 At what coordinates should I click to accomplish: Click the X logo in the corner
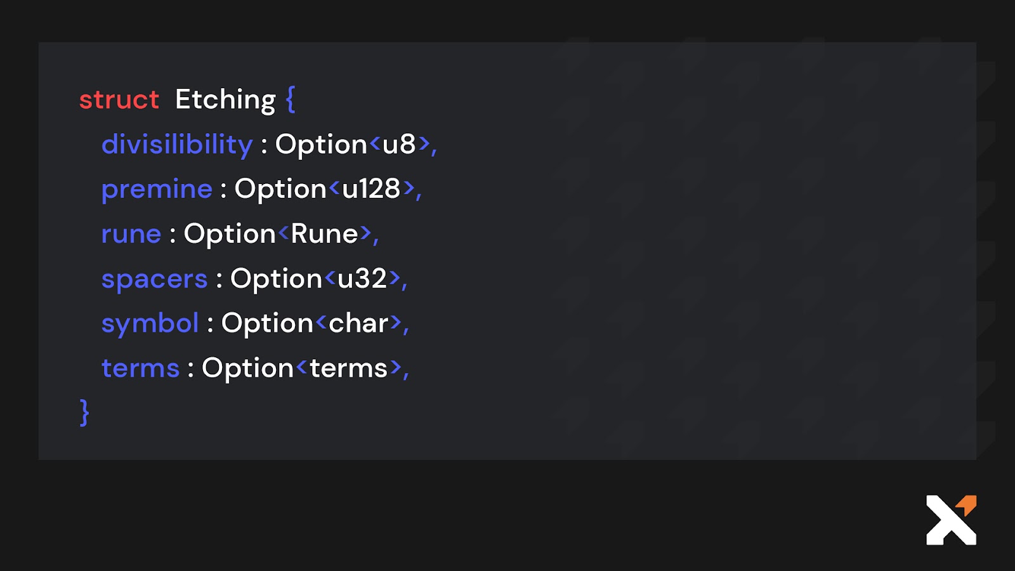(950, 520)
